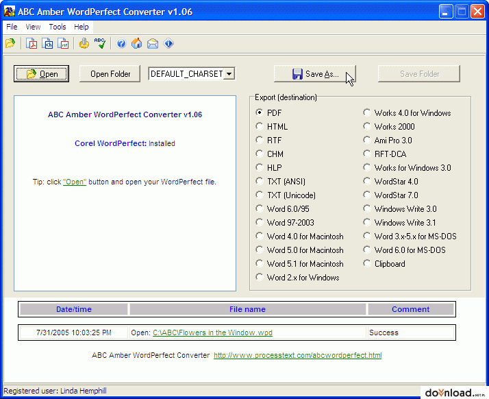Close the converter window
This screenshot has width=489, height=399.
click(x=478, y=12)
